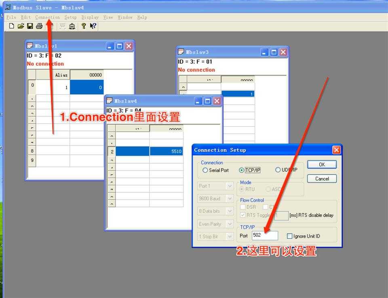This screenshot has height=298, width=388.
Task: Select the RTU mode radio button
Action: pos(242,189)
